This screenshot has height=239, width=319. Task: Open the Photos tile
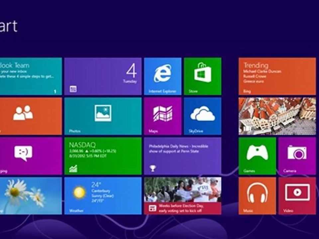[103, 116]
